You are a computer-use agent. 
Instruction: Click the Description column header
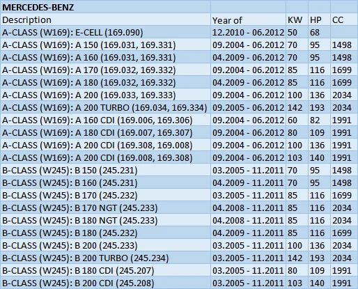point(106,19)
